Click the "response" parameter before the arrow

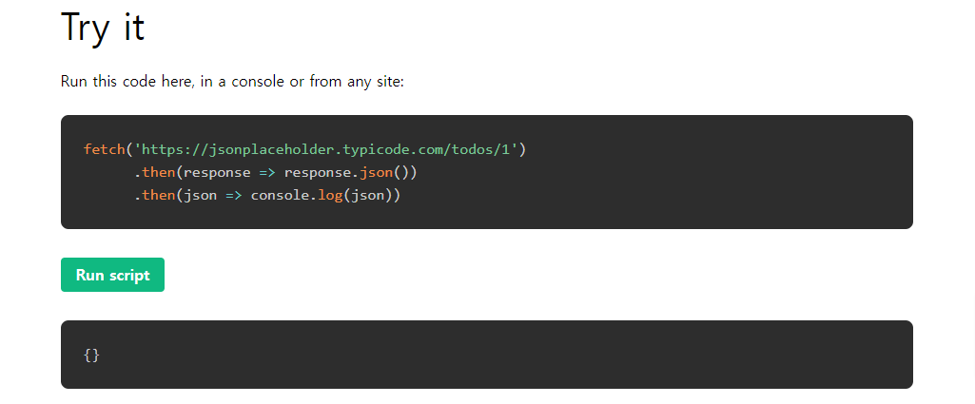tap(217, 172)
